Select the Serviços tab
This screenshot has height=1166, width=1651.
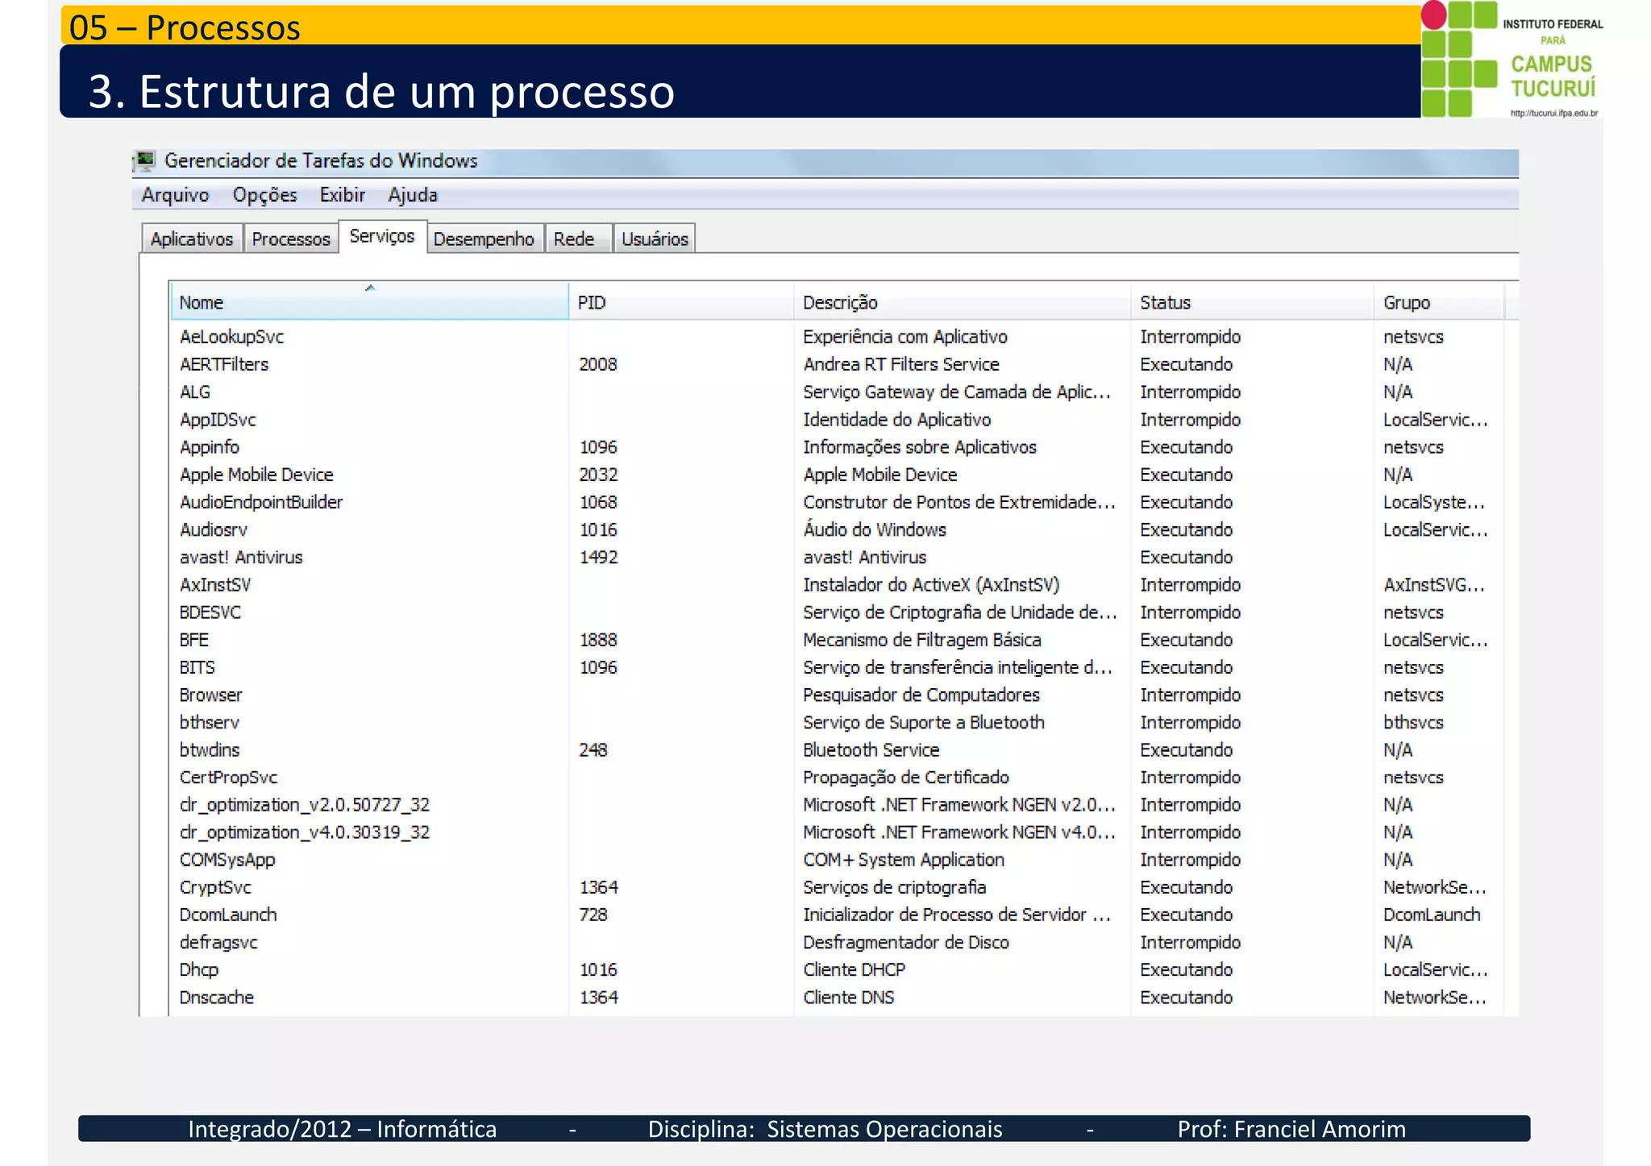pos(382,236)
